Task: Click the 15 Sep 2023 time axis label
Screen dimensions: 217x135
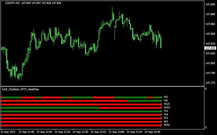Action: (x=8, y=132)
